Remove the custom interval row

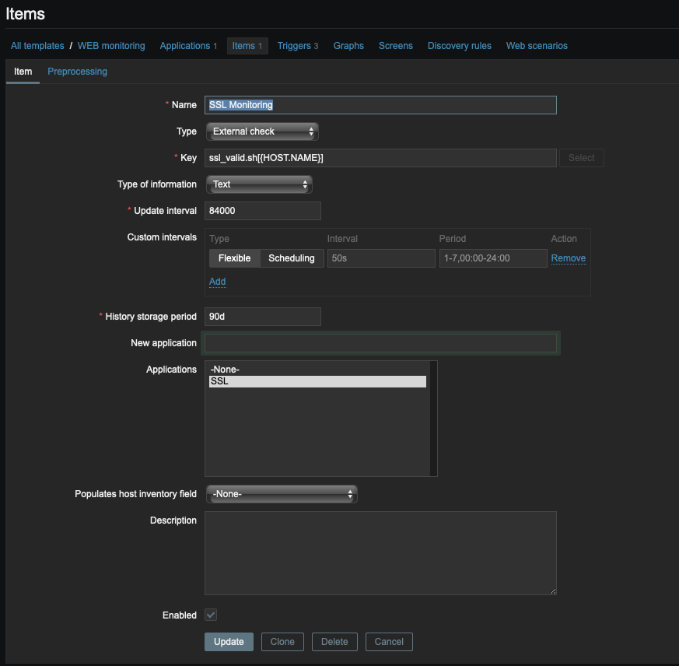click(x=568, y=258)
